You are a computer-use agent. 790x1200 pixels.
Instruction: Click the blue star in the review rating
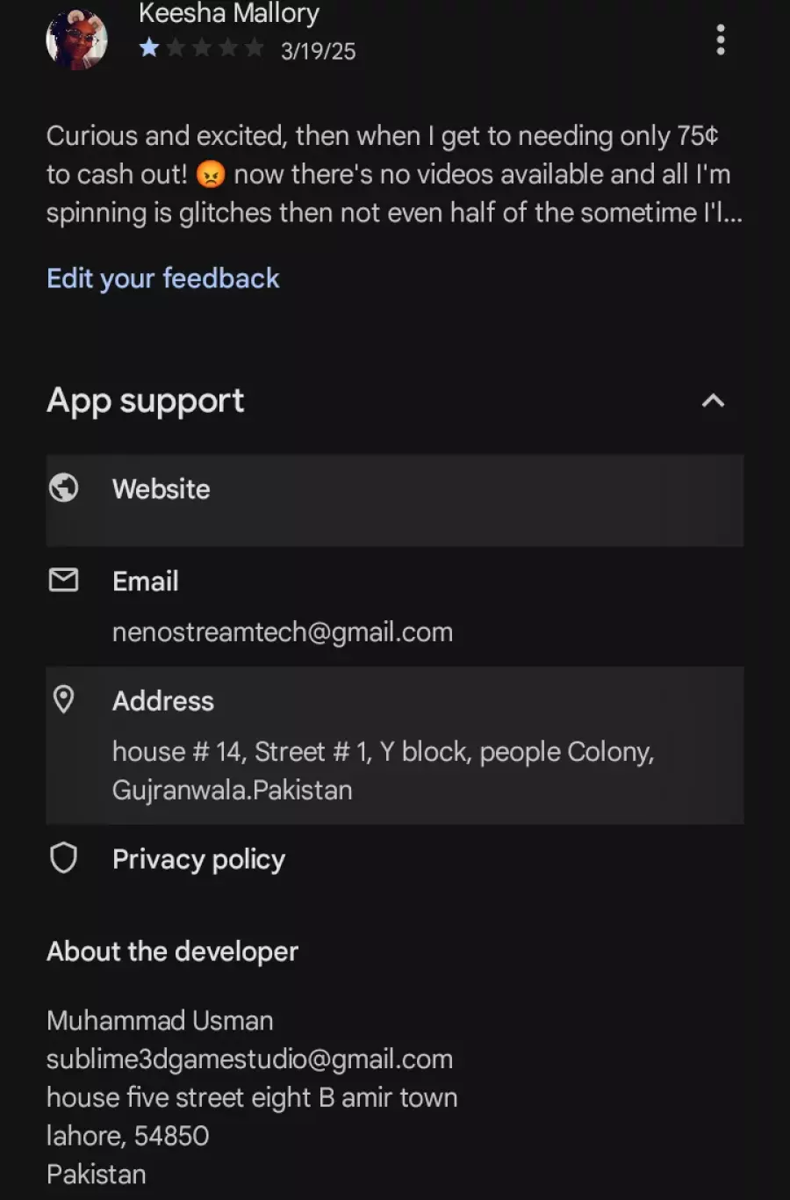[149, 48]
